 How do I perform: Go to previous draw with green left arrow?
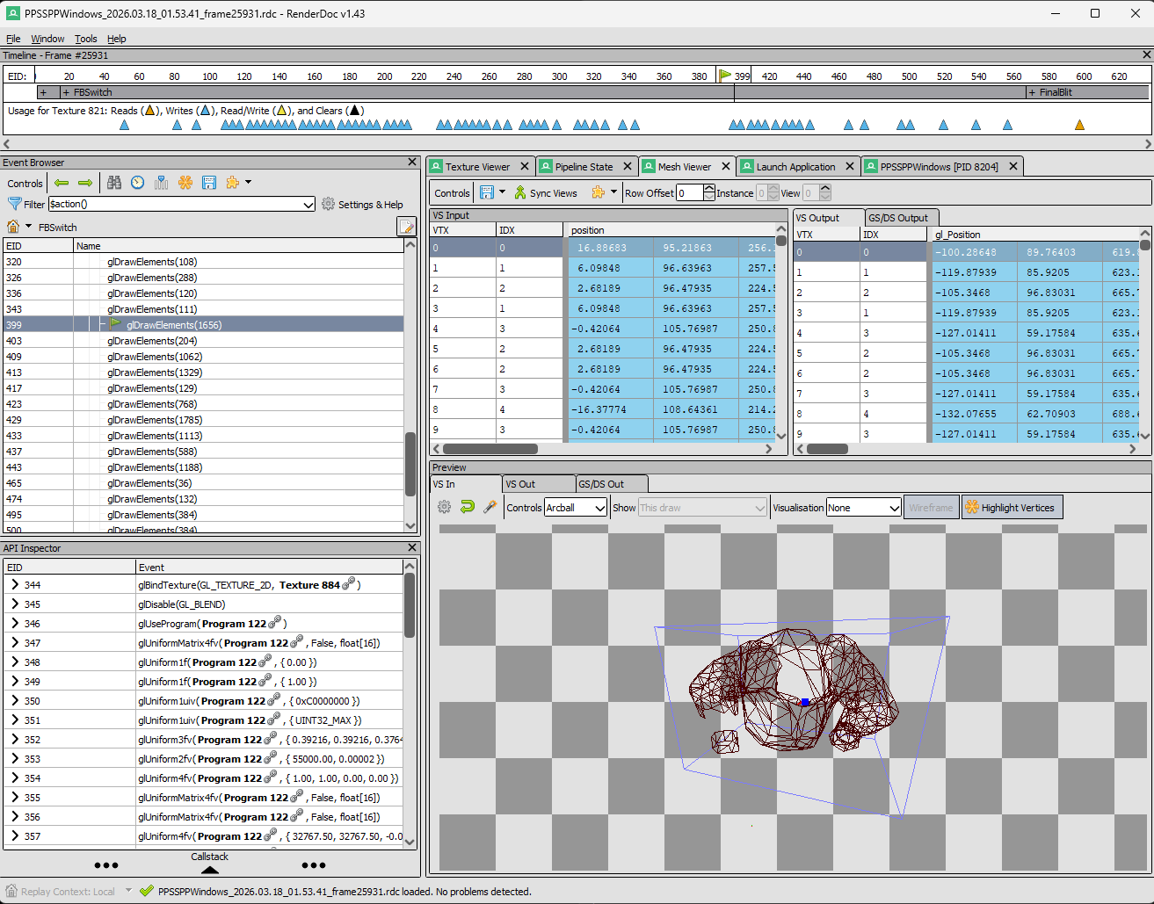point(62,183)
